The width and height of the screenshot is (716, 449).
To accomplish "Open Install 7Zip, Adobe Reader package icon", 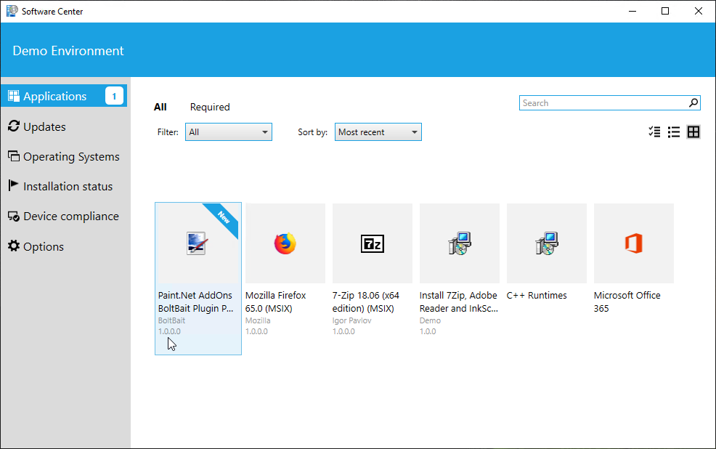I will click(459, 243).
